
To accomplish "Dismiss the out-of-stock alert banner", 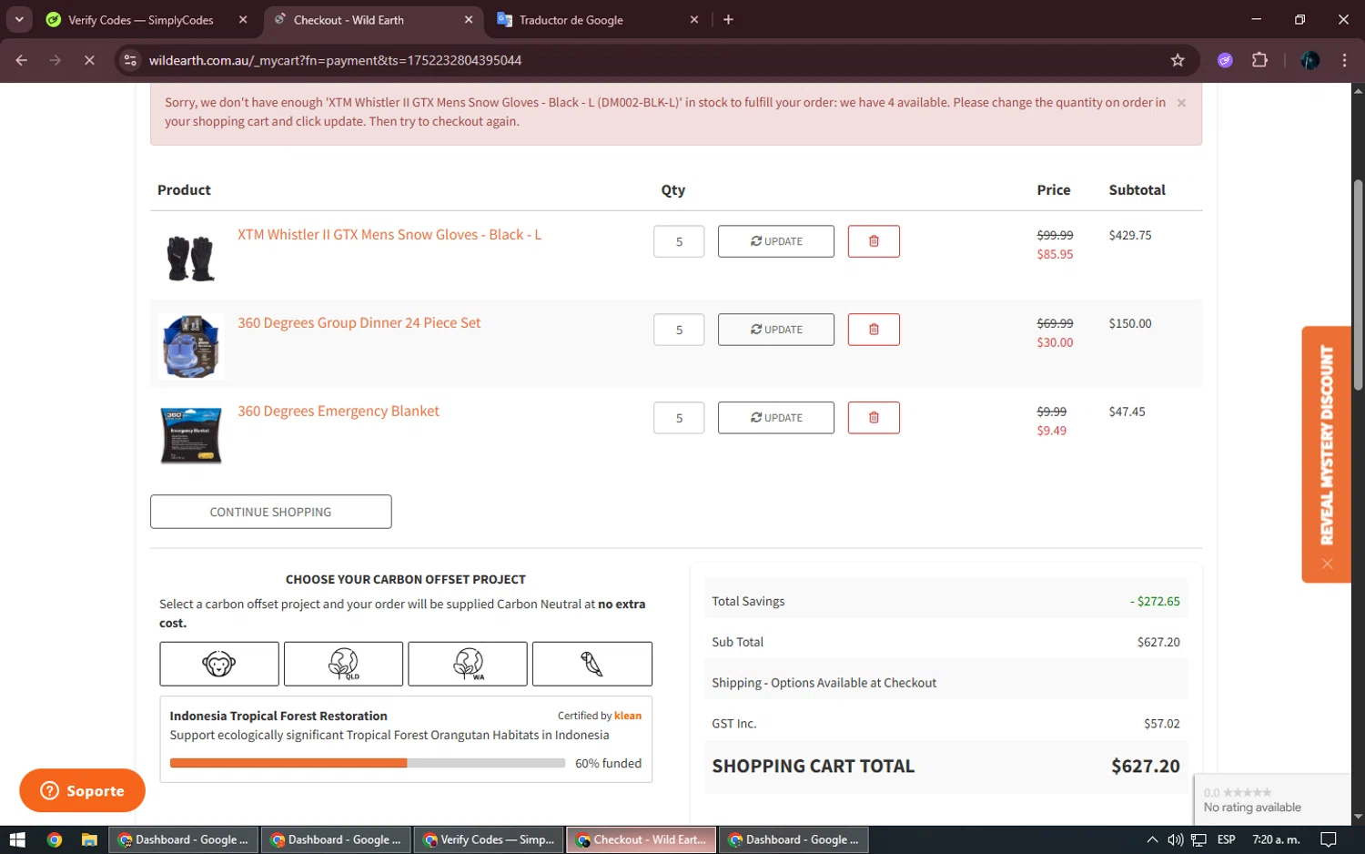I will click(x=1181, y=103).
